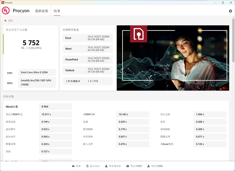Click the 导出为PDF save icon

tap(127, 166)
